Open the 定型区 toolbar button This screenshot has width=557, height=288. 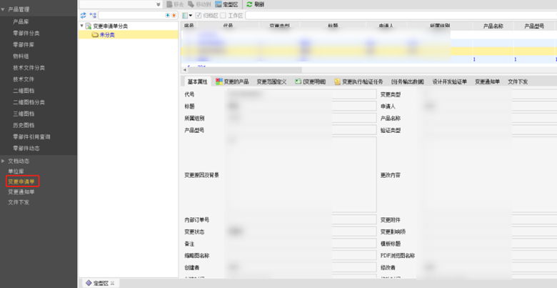click(226, 4)
